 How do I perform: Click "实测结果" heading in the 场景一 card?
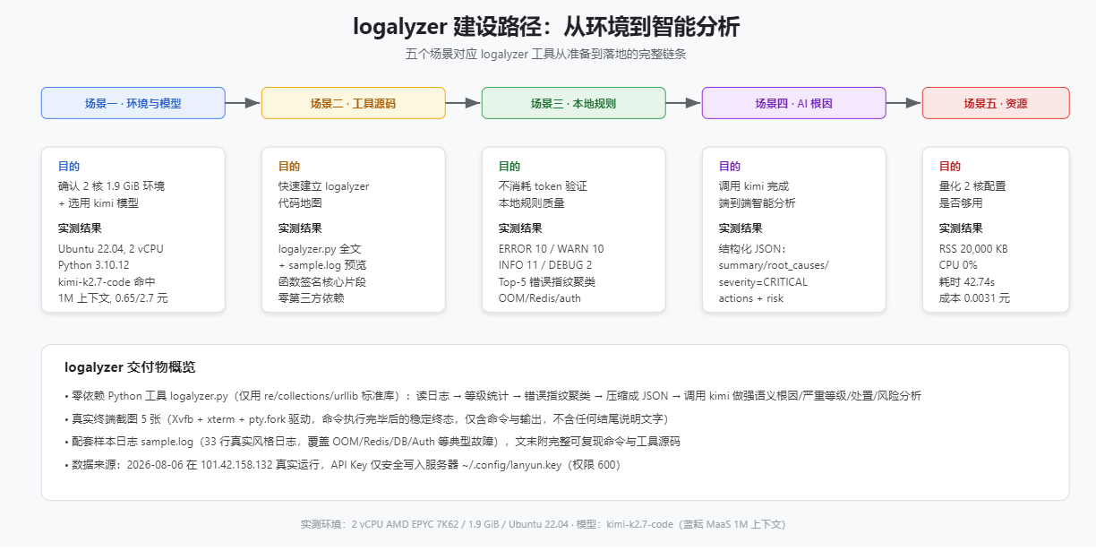click(80, 228)
